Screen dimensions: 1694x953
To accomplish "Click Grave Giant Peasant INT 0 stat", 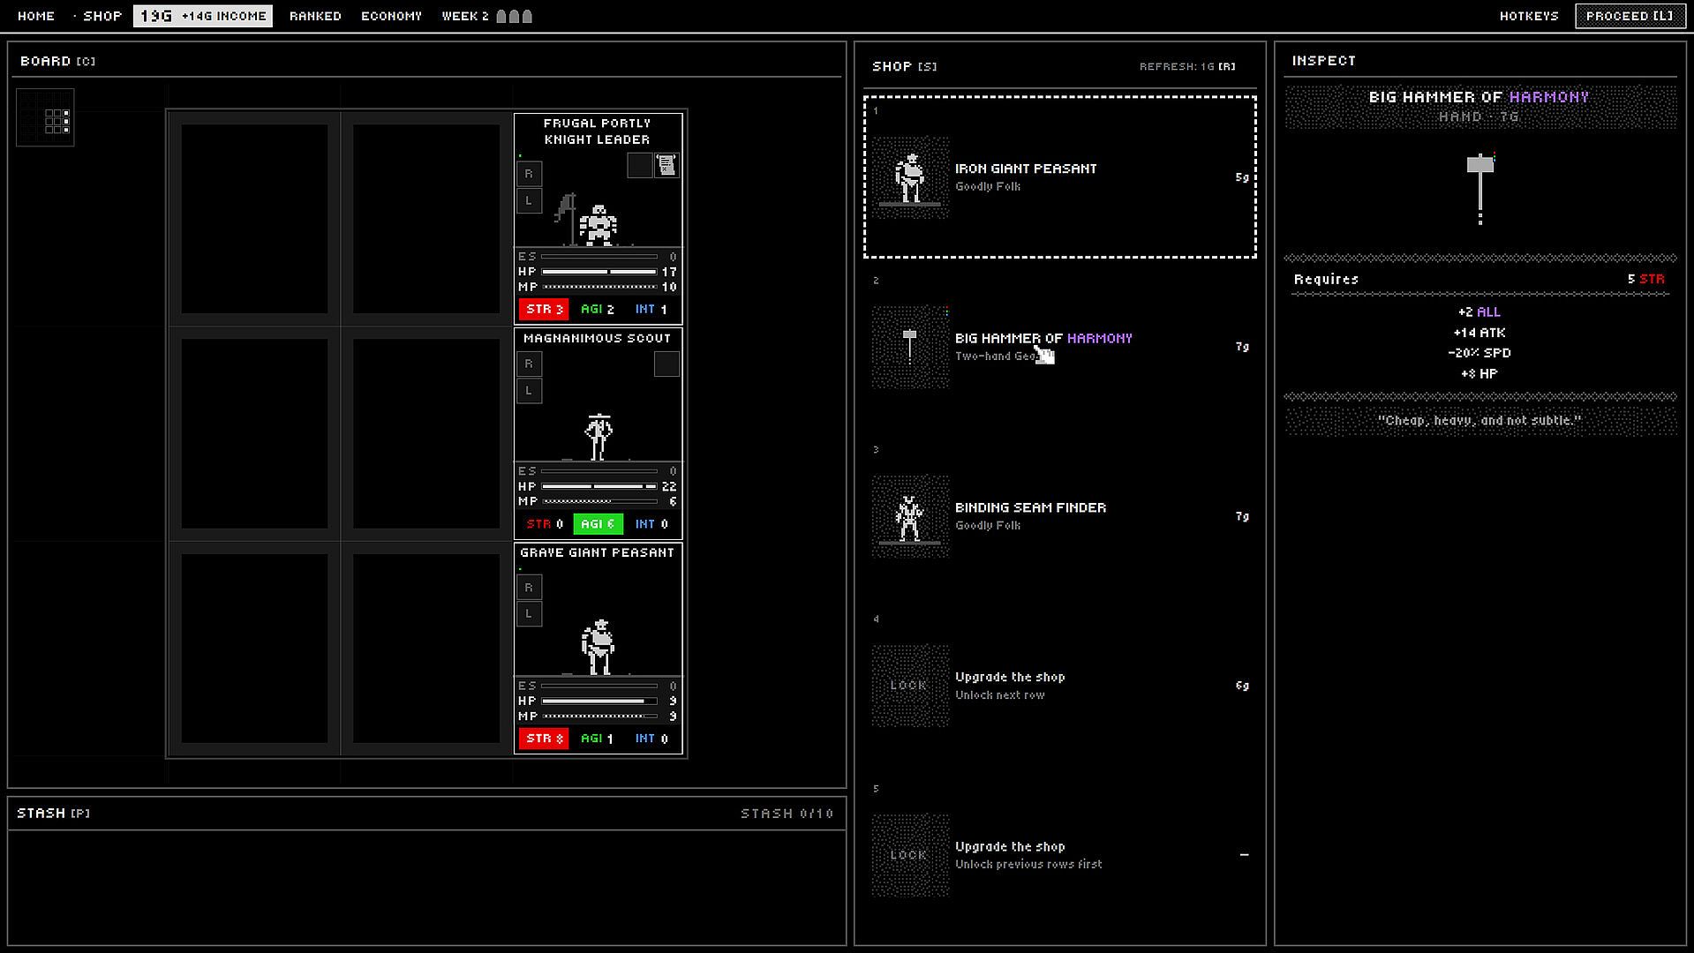I will click(x=651, y=739).
